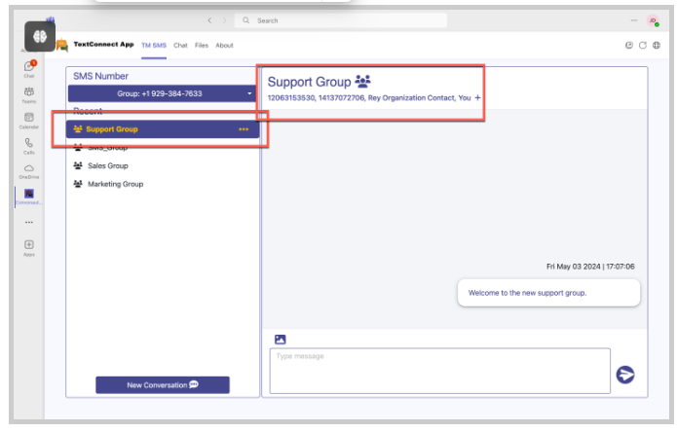
Task: Switch to the Files tab
Action: [x=201, y=45]
